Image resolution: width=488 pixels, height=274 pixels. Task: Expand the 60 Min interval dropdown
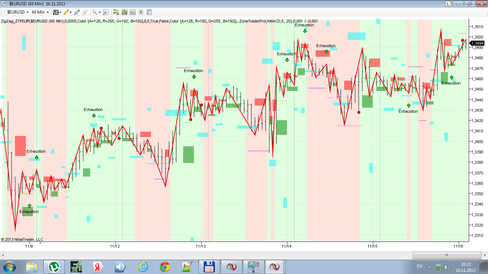[48, 12]
